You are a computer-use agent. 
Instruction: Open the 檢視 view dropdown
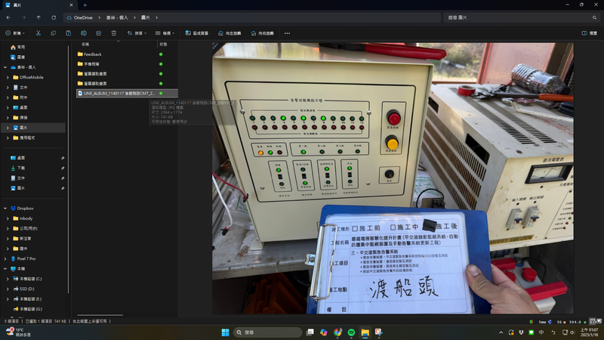pos(166,33)
